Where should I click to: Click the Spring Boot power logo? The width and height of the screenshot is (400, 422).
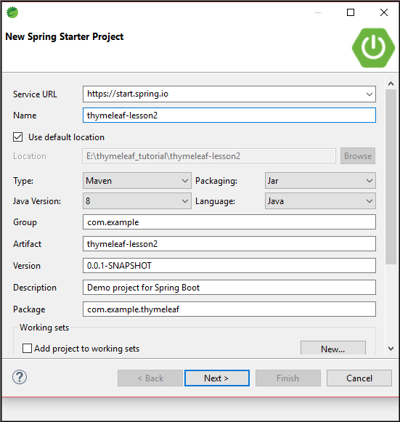(373, 48)
